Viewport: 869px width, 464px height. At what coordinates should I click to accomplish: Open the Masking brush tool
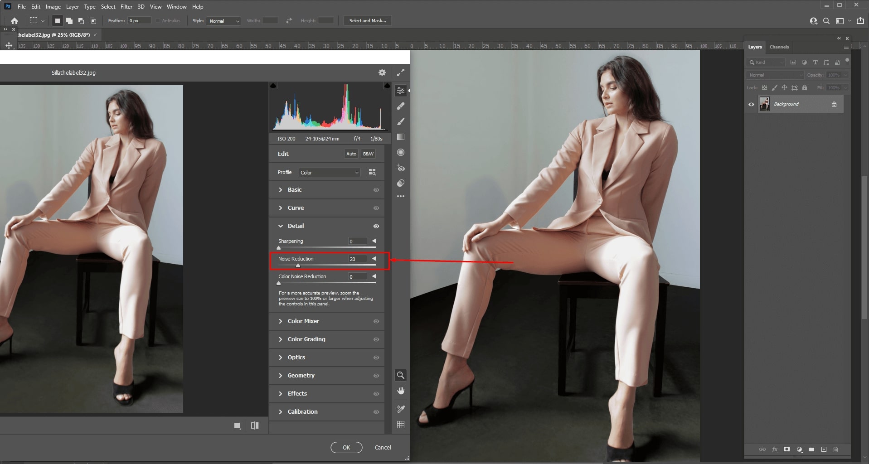[x=401, y=121]
